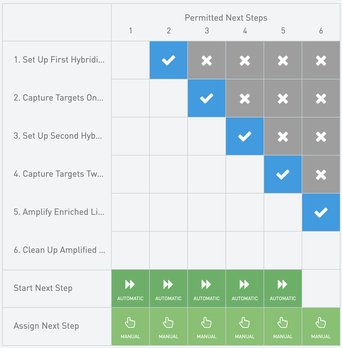Click Manual hand icon for step 6
Screen dimensions: 342x348
pos(321,323)
